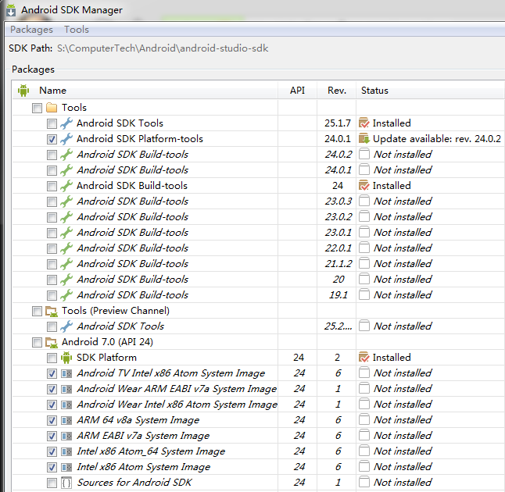Check Build-tools 22.0.1 checkbox
This screenshot has height=492, width=505.
coord(52,248)
